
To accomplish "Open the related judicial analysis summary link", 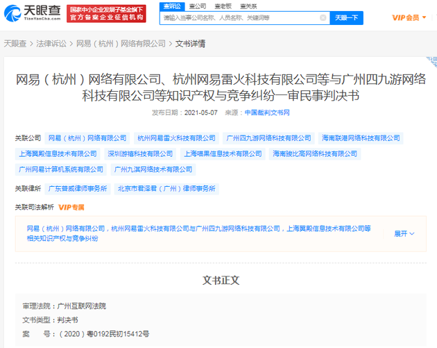I will click(x=198, y=233).
